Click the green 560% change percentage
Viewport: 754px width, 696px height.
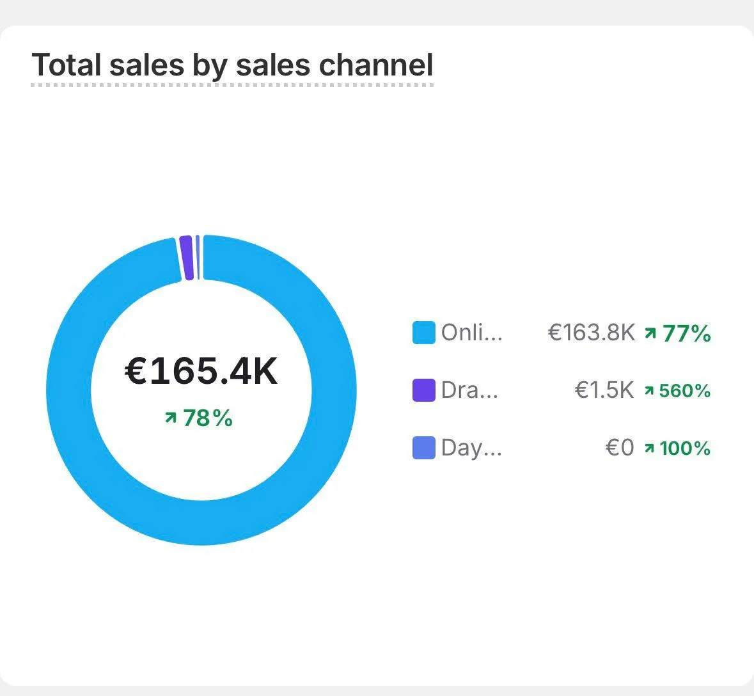pyautogui.click(x=685, y=390)
